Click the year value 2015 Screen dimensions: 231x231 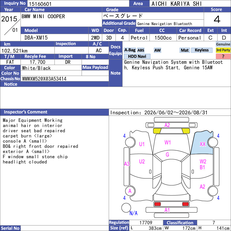[x=9, y=19]
